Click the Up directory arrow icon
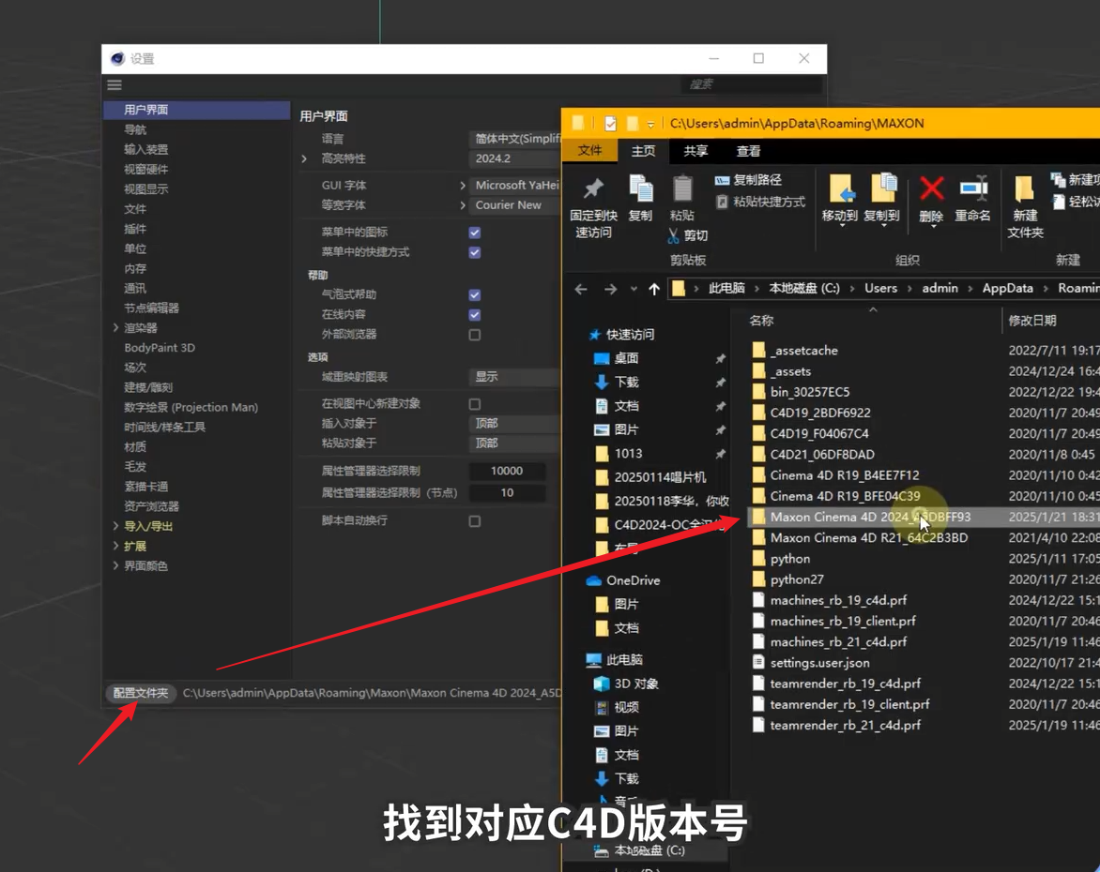Screen dimensions: 1100x872 click(x=654, y=289)
